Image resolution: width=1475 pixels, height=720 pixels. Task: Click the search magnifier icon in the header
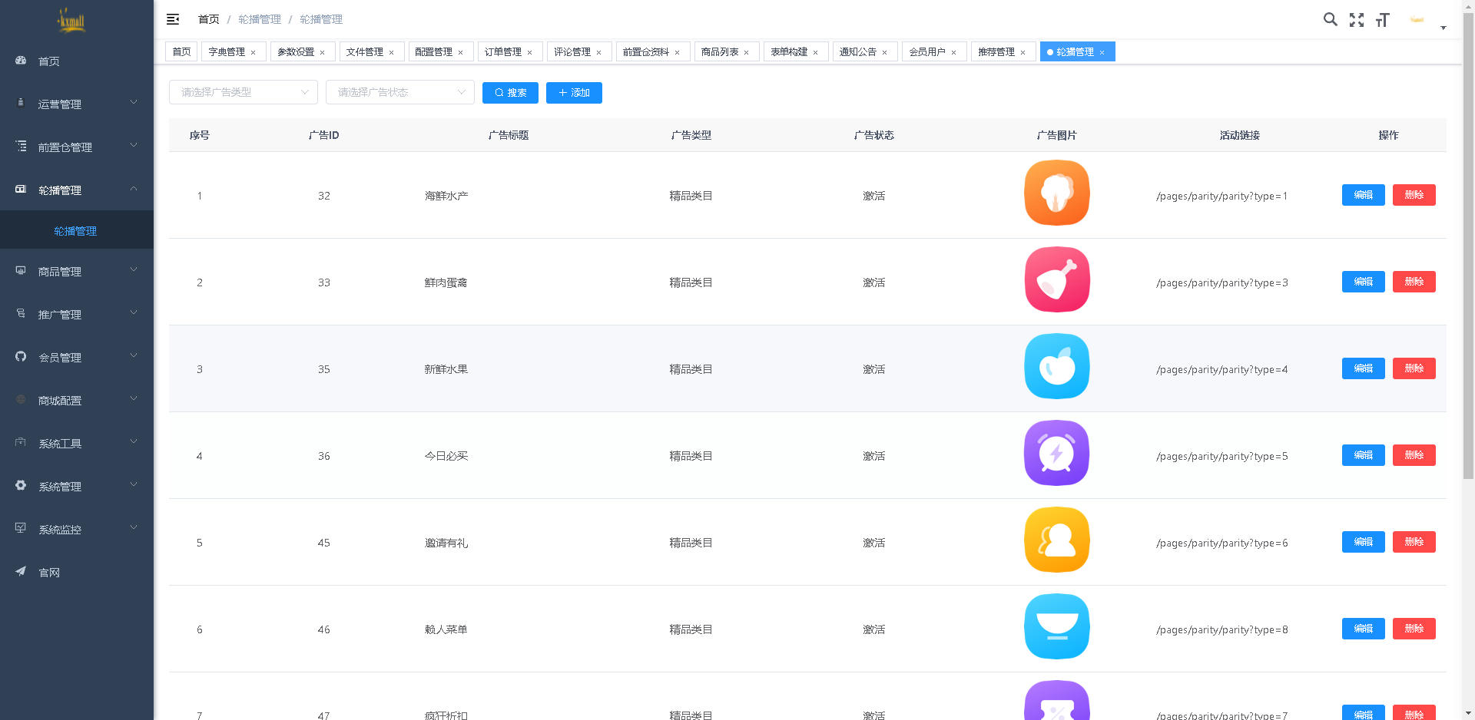point(1331,19)
